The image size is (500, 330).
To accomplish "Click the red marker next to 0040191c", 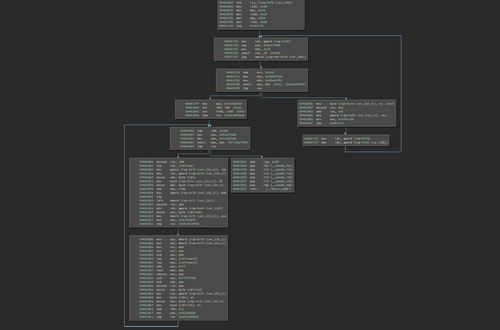I will tap(135, 224).
